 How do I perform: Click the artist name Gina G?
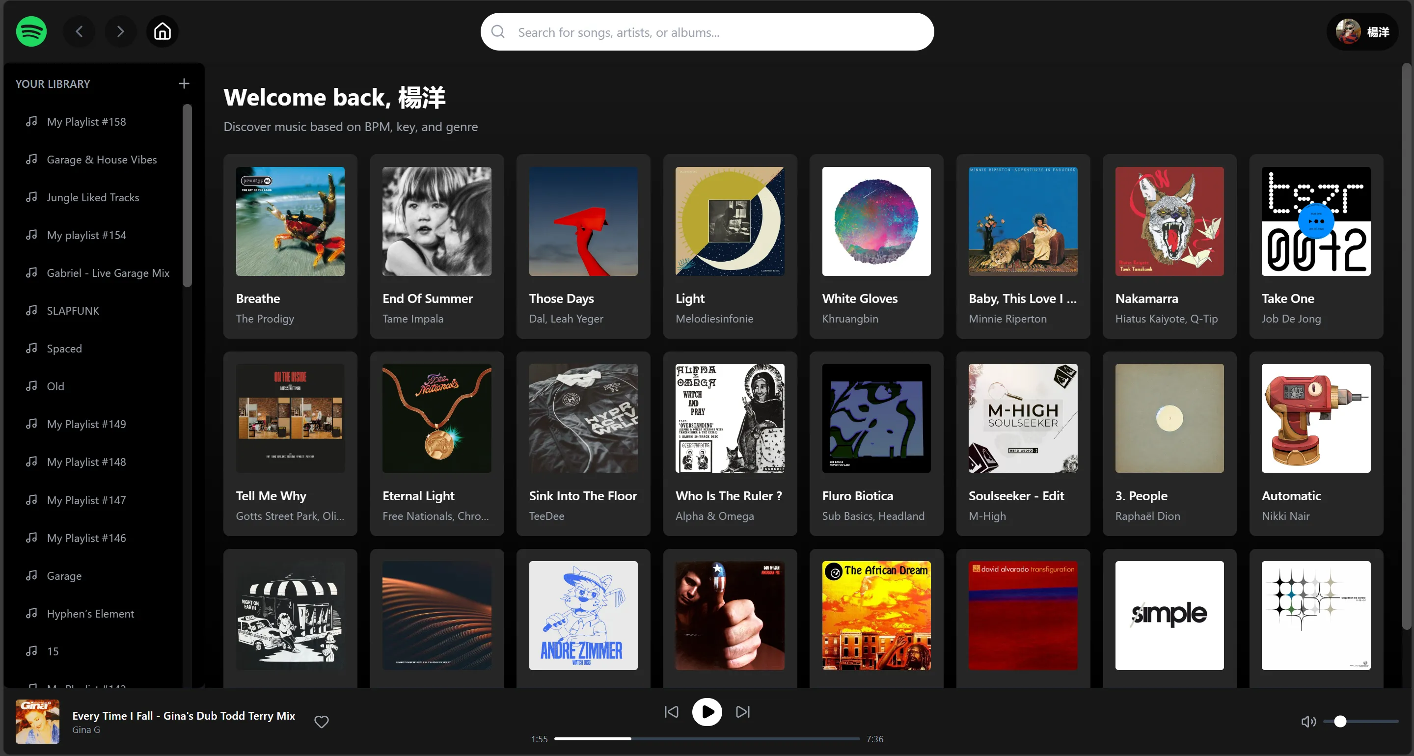click(x=86, y=729)
